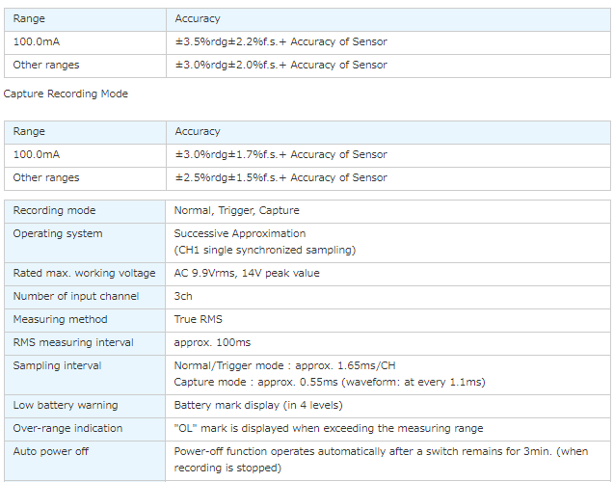Click the "3ch" value cell

(x=183, y=296)
